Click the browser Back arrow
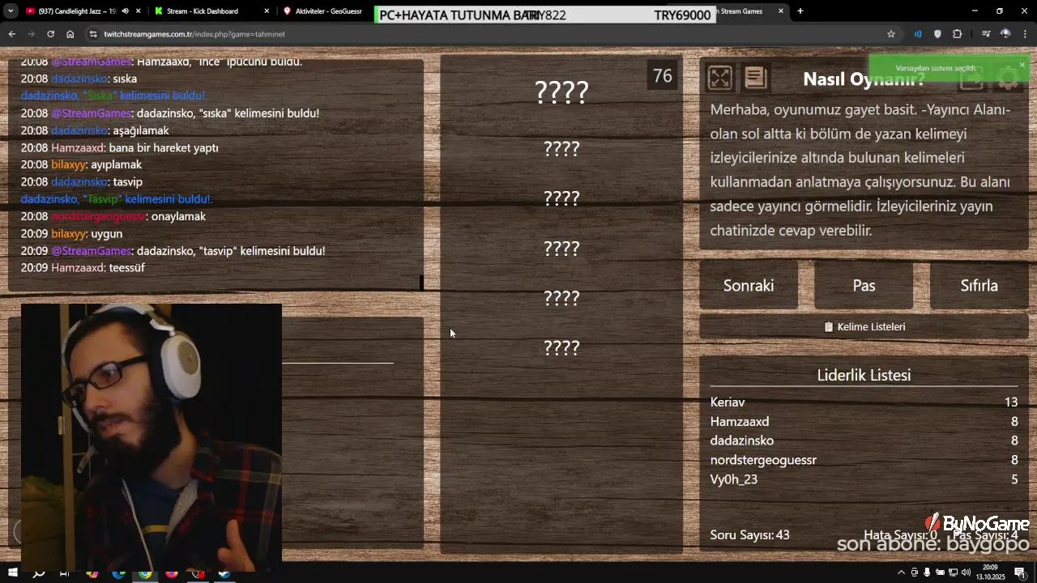This screenshot has height=583, width=1037. click(x=11, y=34)
